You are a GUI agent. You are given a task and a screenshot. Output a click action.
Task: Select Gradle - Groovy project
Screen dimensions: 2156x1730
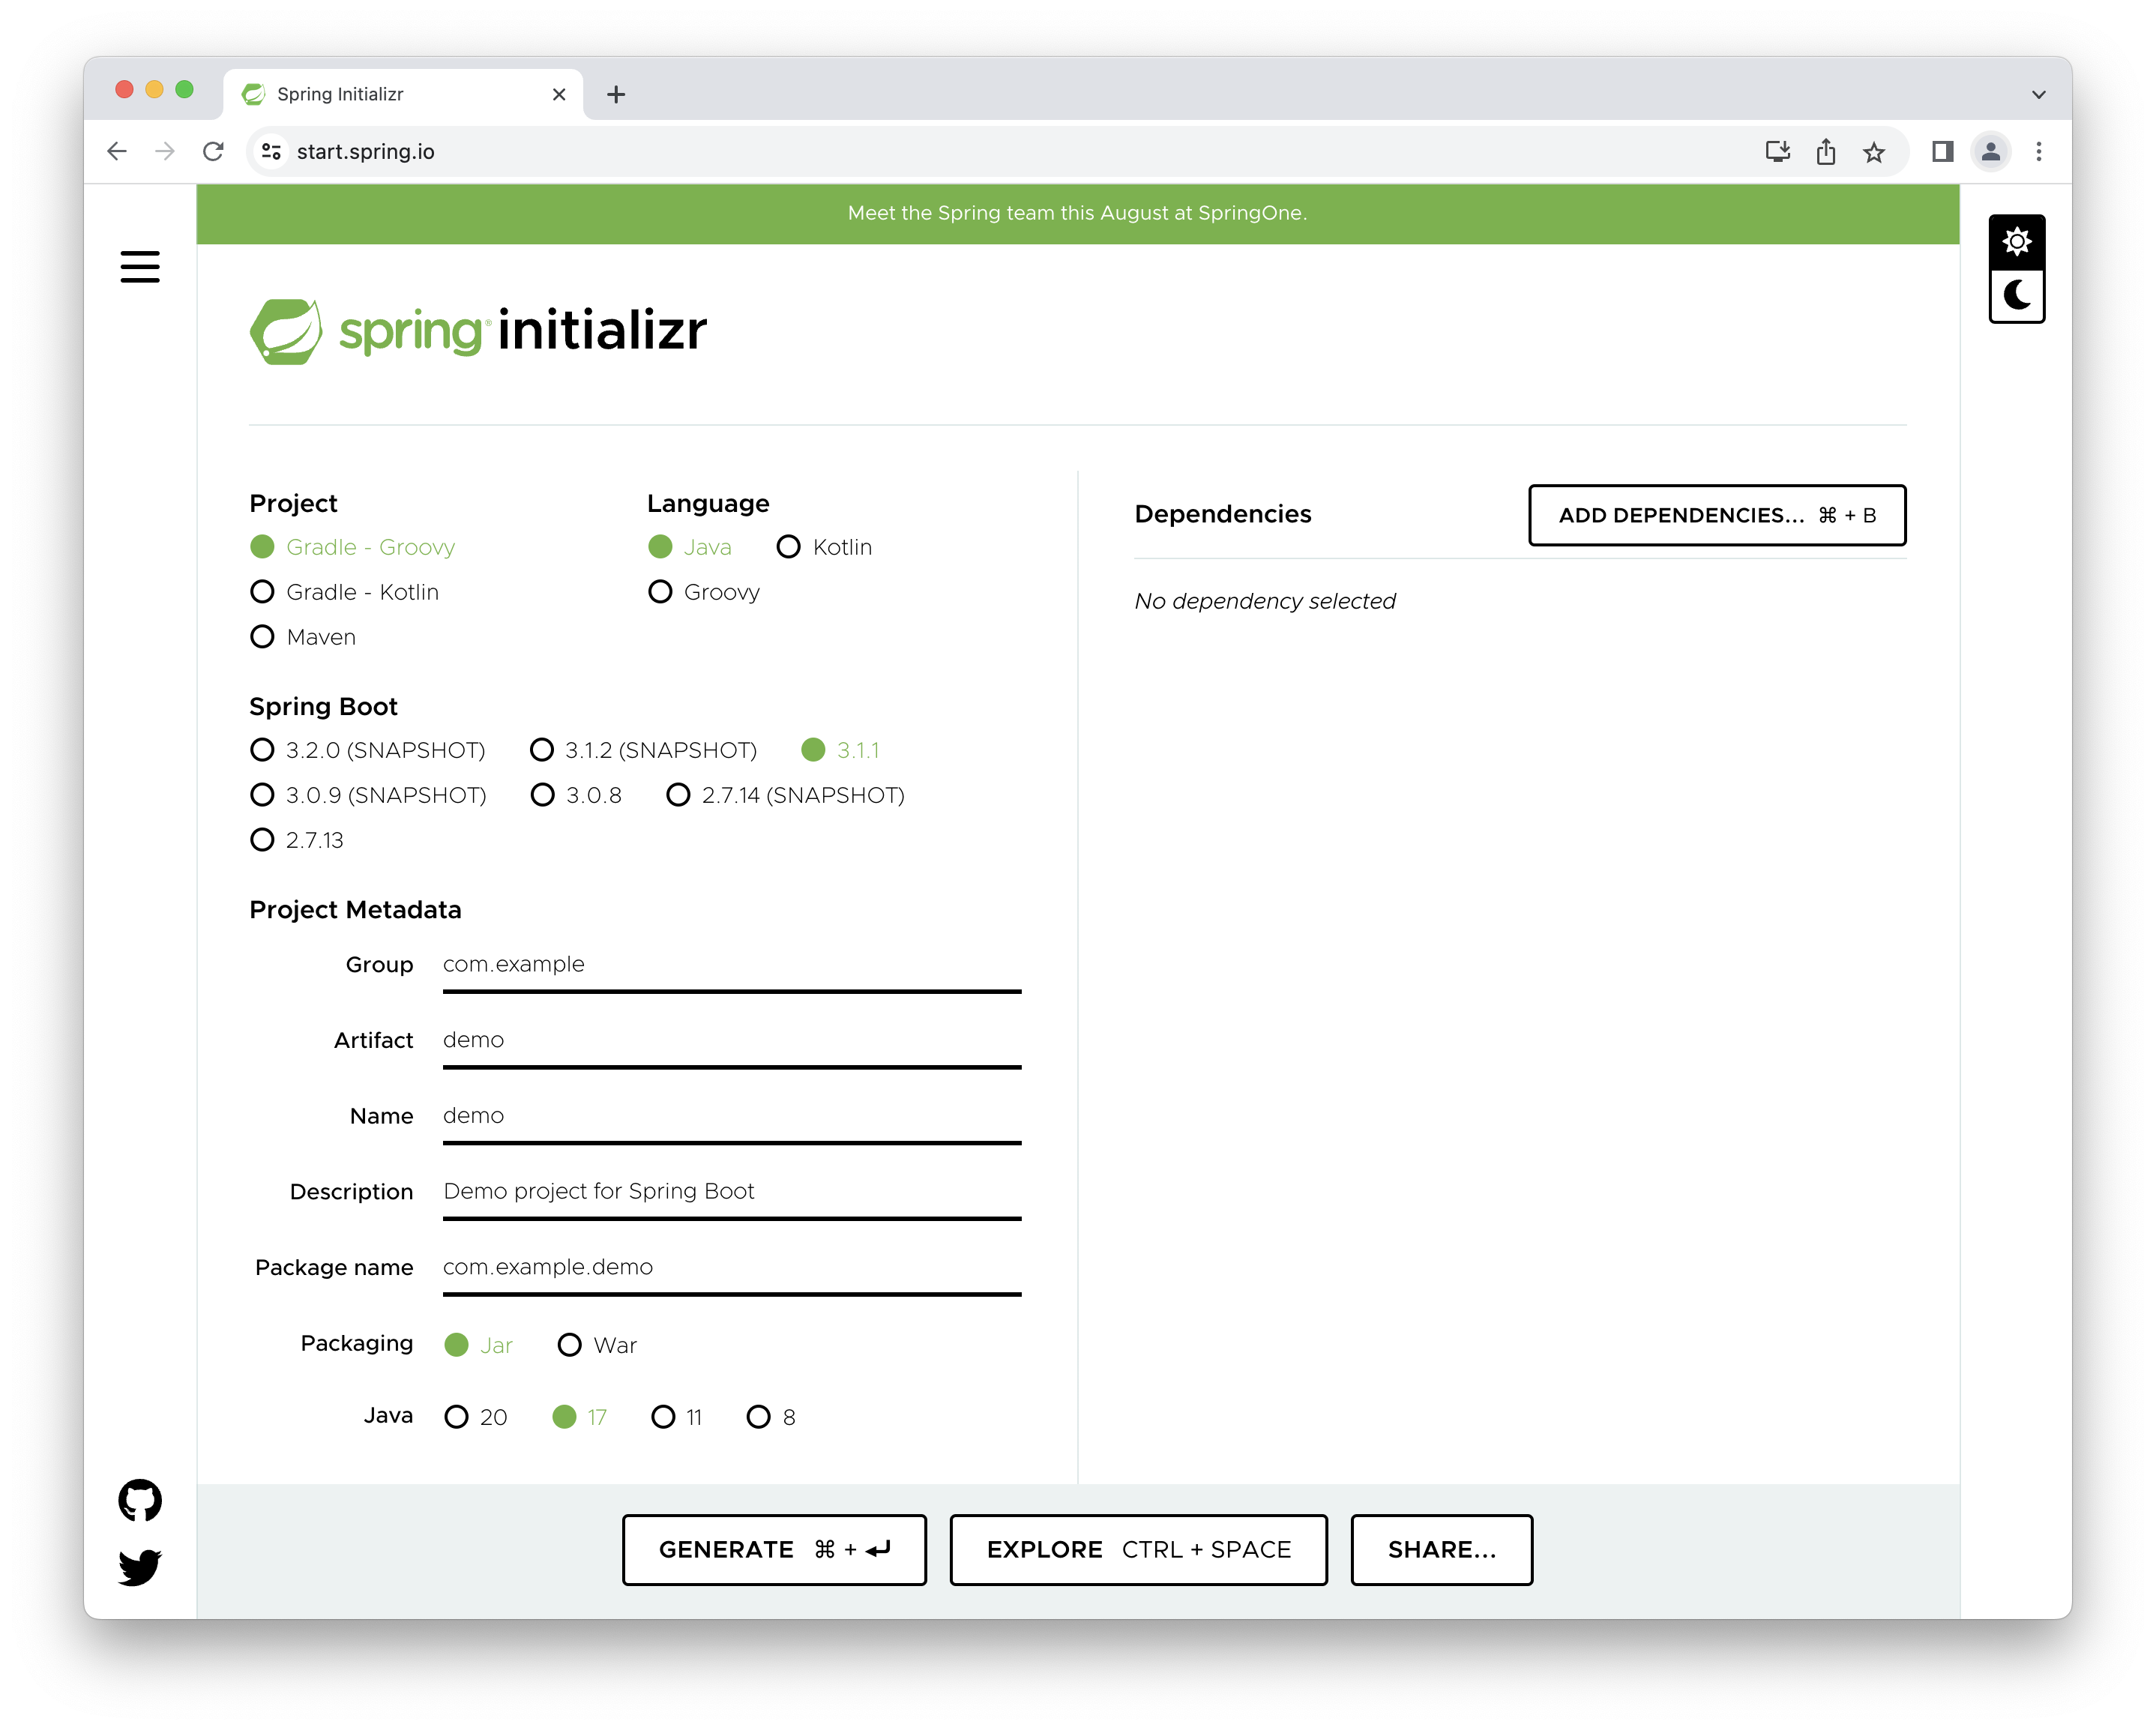point(352,547)
